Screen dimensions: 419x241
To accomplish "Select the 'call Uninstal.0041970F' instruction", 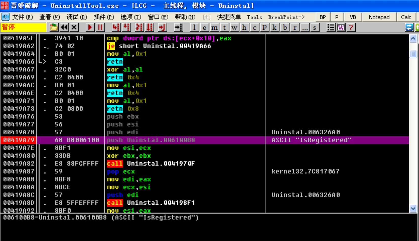I will click(x=151, y=164).
